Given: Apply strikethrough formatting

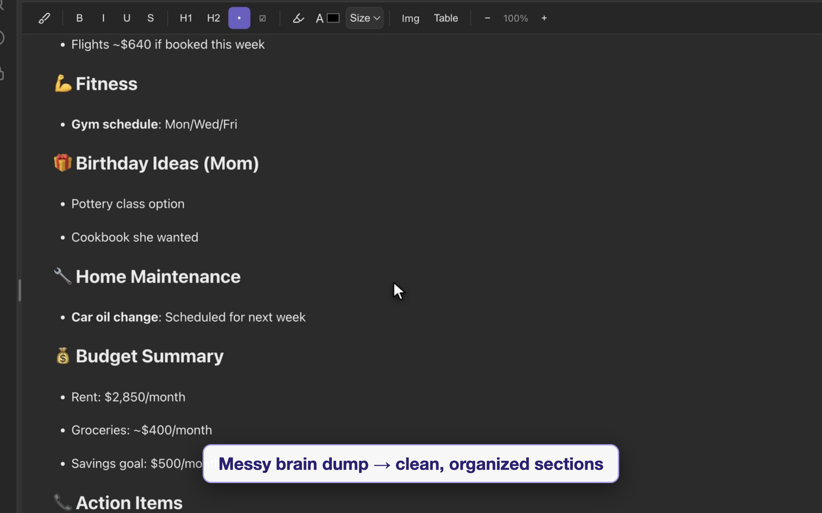Looking at the screenshot, I should click(x=151, y=18).
